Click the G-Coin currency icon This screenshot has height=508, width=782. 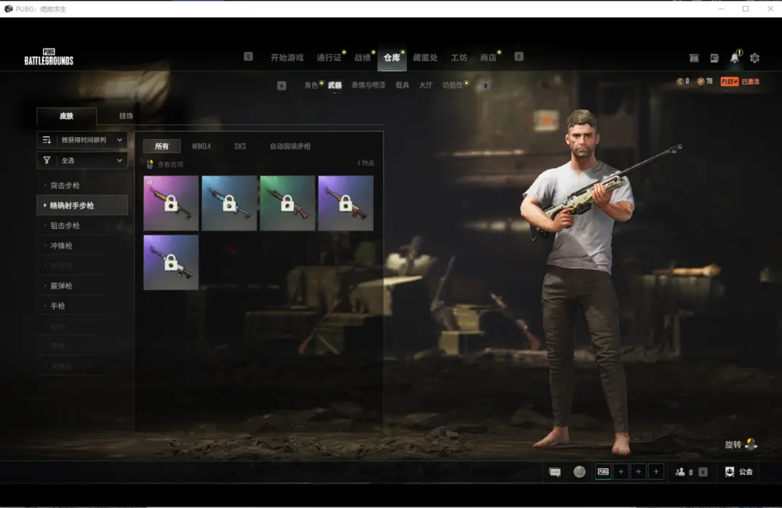click(x=679, y=81)
